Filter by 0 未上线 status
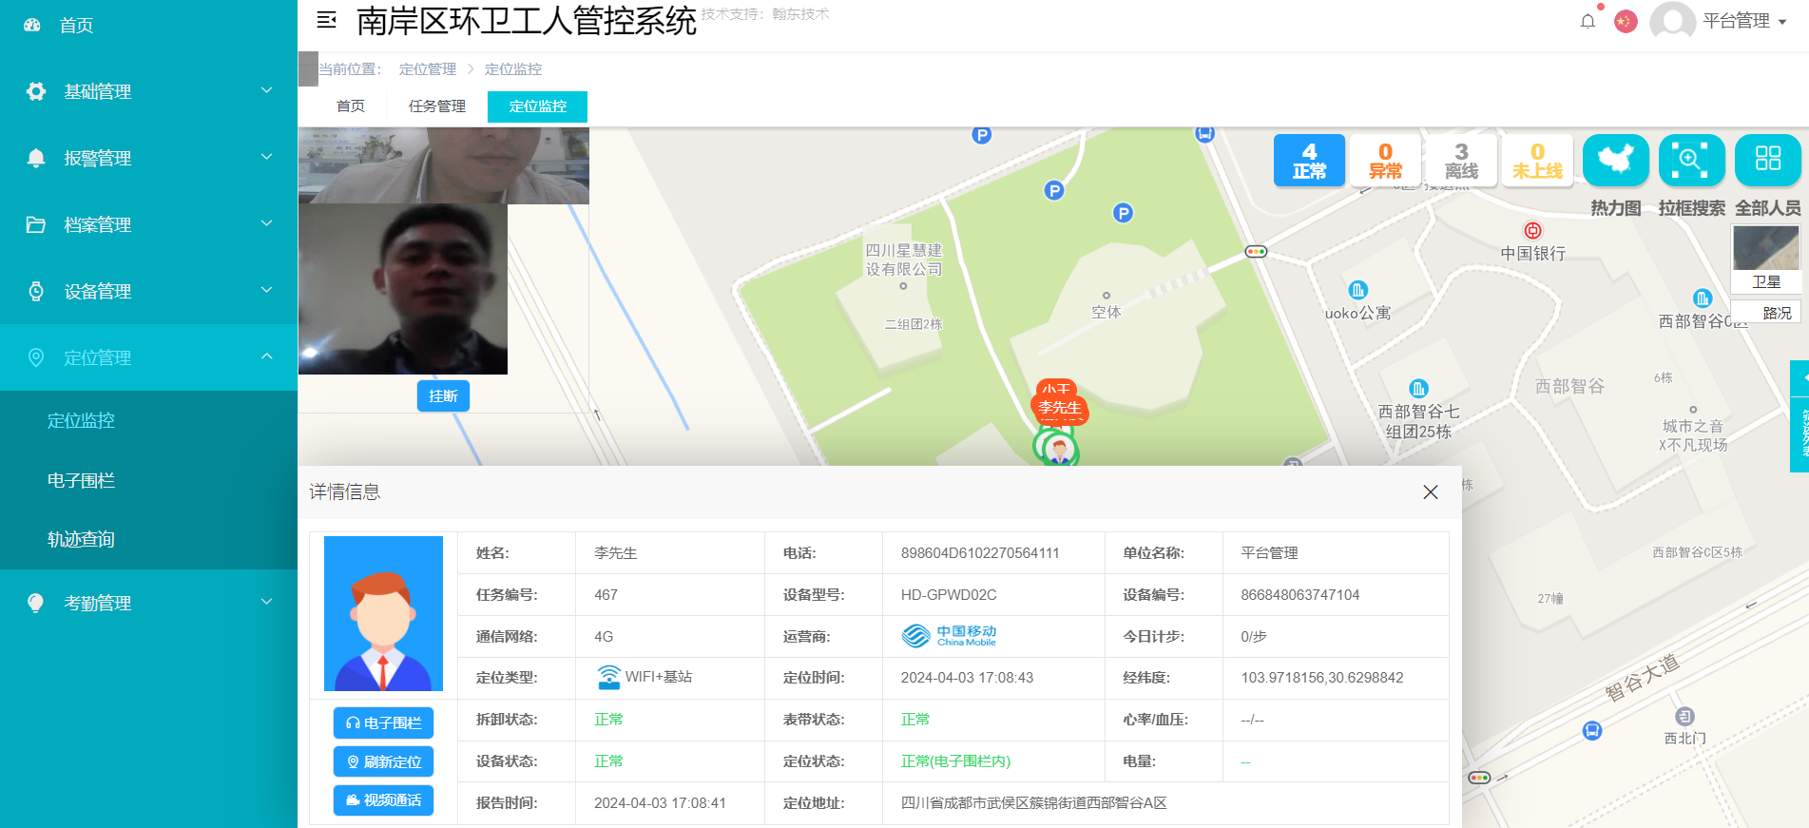 pos(1537,161)
